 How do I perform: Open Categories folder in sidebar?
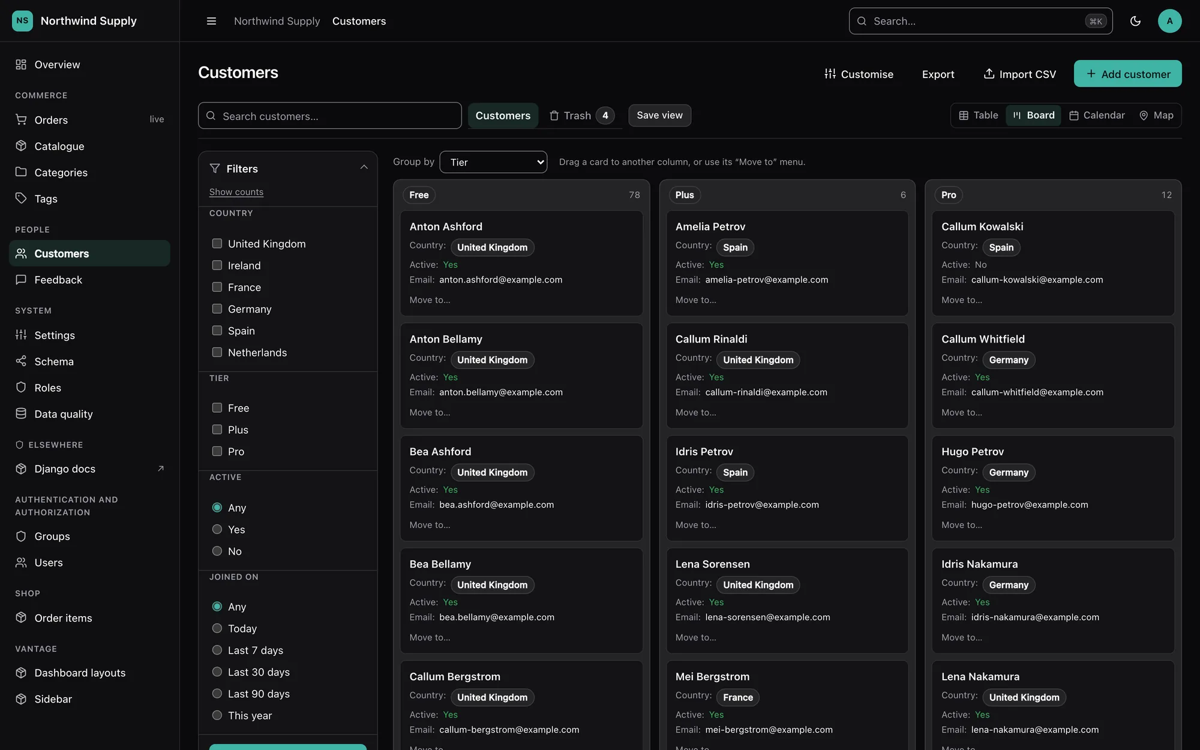coord(89,172)
